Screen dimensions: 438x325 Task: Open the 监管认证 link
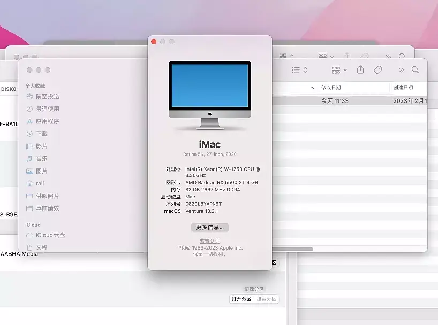click(x=210, y=241)
